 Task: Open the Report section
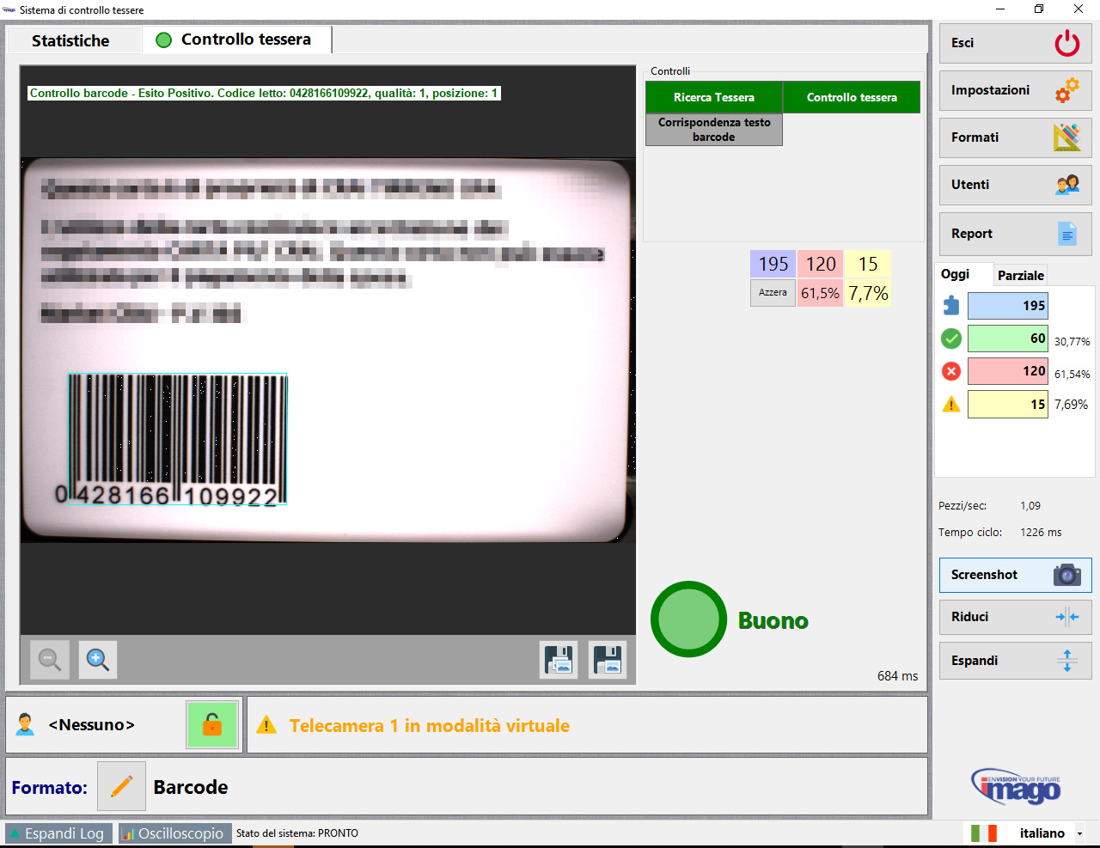click(1015, 234)
